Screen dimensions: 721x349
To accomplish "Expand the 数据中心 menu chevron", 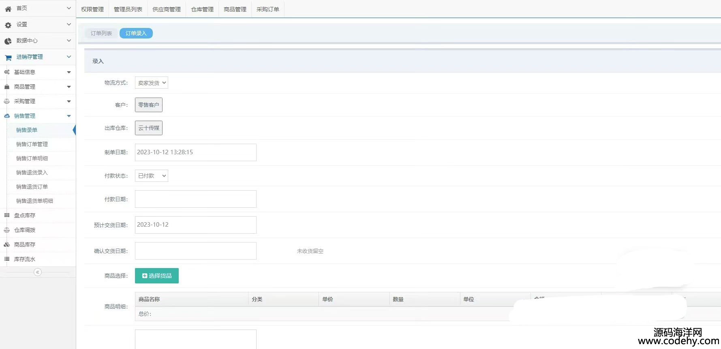I will (69, 40).
